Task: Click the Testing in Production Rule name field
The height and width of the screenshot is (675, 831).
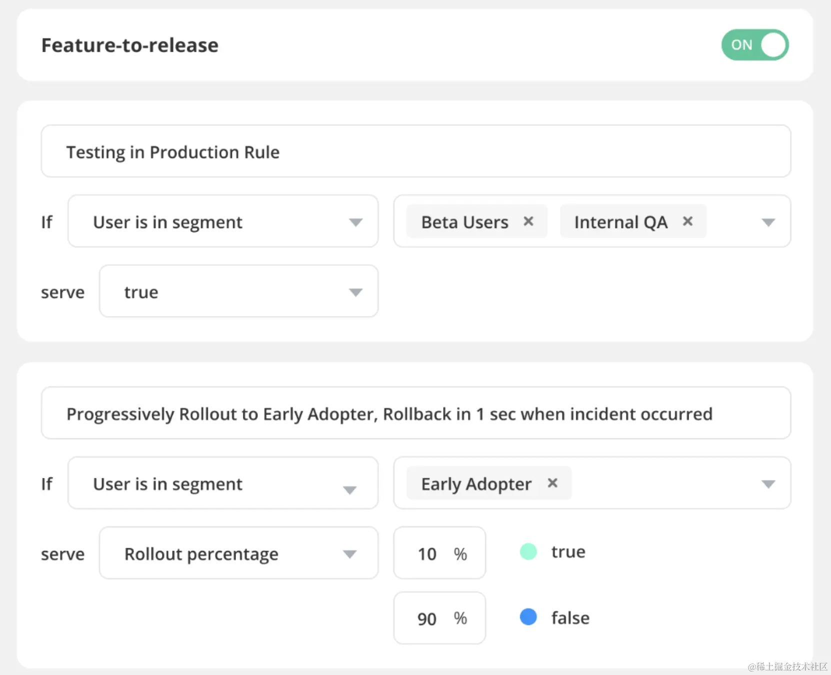Action: (415, 151)
